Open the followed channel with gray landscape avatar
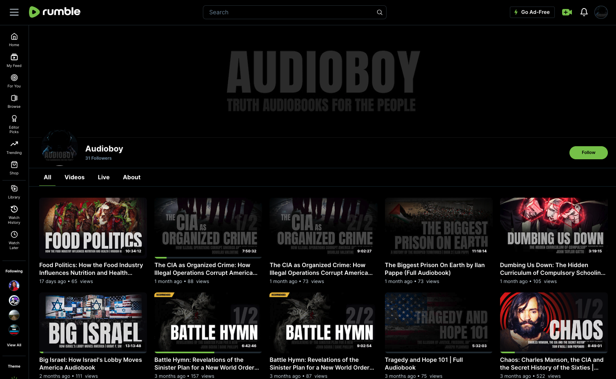 pos(14,315)
